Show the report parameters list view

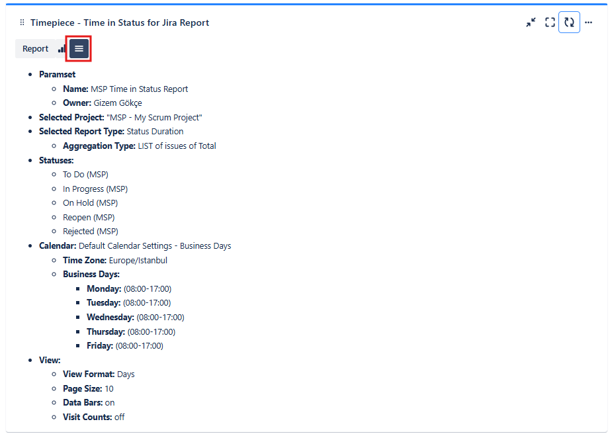[x=79, y=49]
